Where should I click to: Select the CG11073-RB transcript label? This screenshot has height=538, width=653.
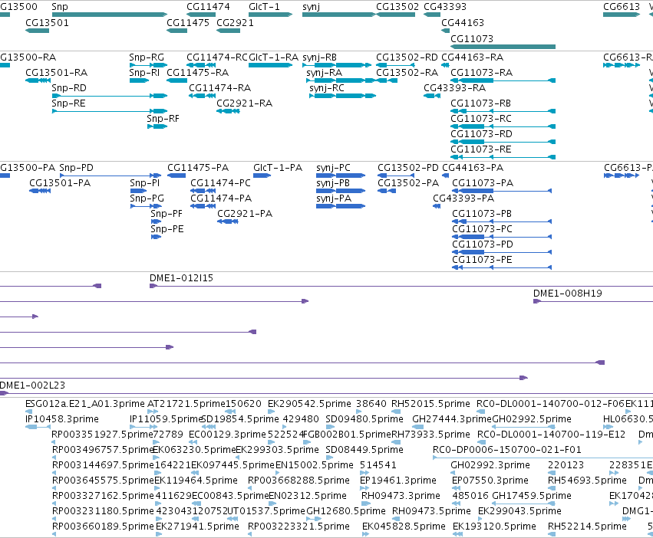pyautogui.click(x=480, y=103)
